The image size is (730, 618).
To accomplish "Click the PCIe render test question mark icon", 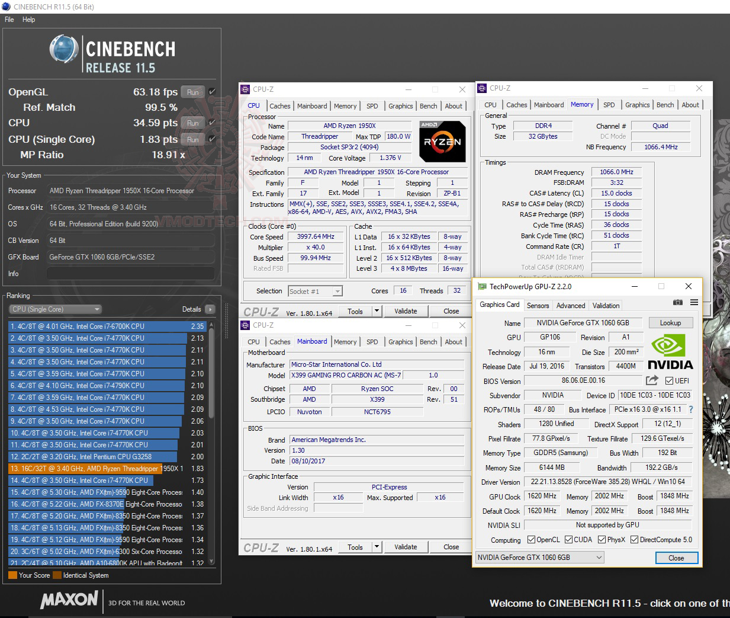I will (690, 409).
